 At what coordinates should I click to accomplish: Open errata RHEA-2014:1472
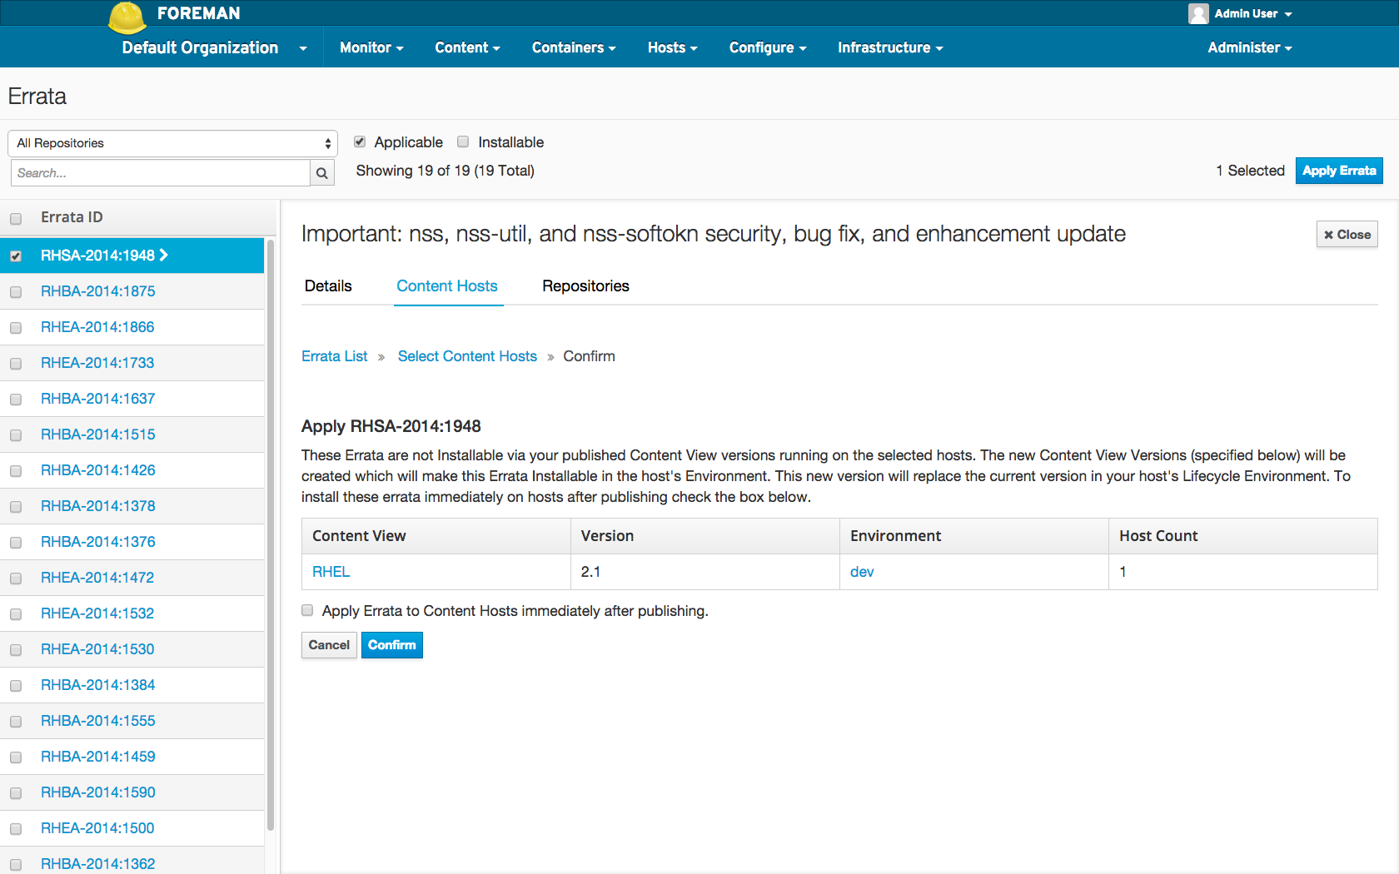97,578
